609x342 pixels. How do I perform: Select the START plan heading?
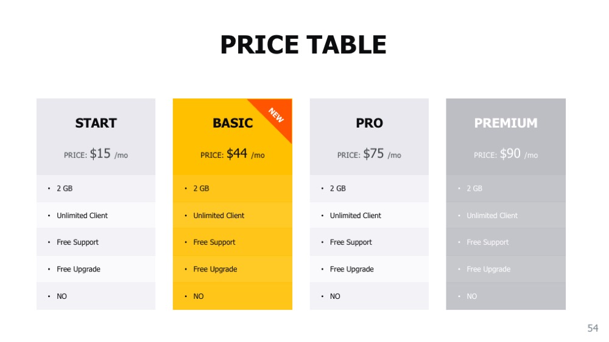96,123
